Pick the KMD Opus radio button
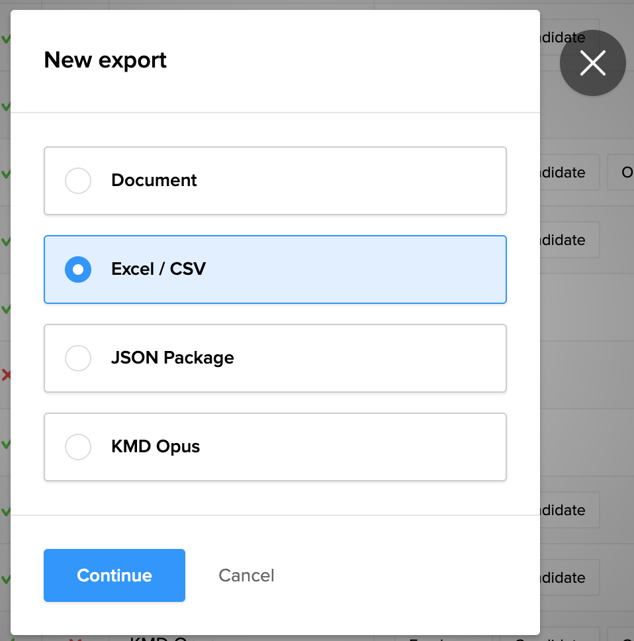The height and width of the screenshot is (641, 634). 78,447
